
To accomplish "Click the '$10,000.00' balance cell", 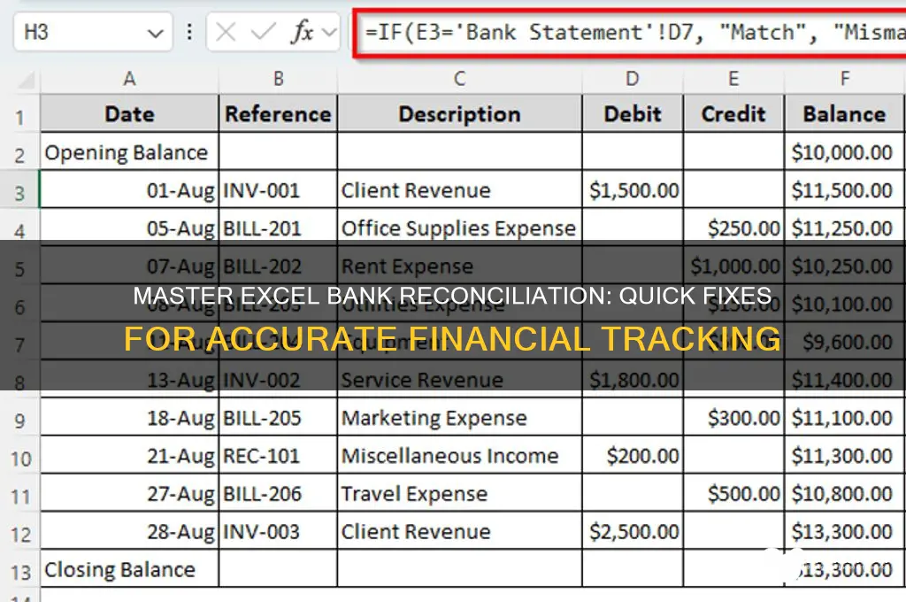I will (845, 152).
